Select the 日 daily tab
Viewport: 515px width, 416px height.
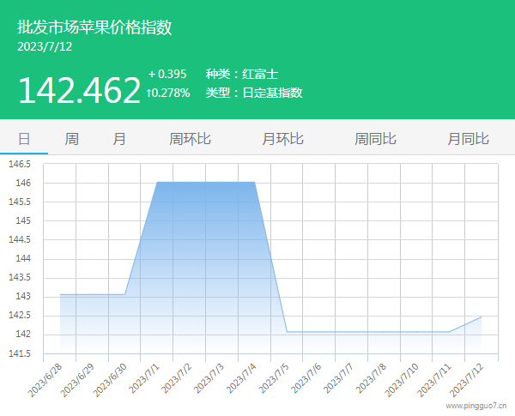click(x=24, y=138)
